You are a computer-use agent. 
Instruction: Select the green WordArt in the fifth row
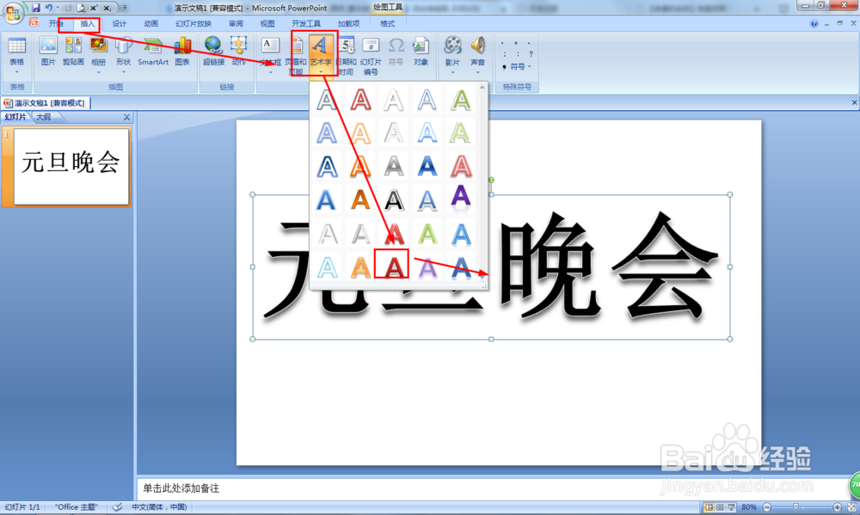[x=427, y=234]
